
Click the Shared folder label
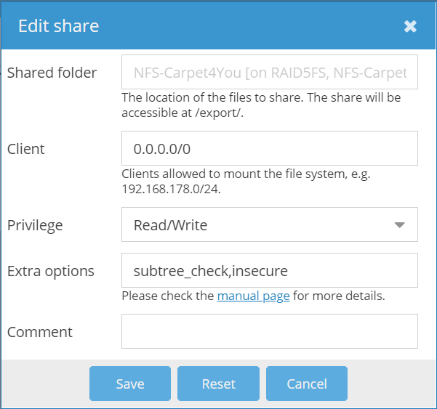[x=52, y=73]
